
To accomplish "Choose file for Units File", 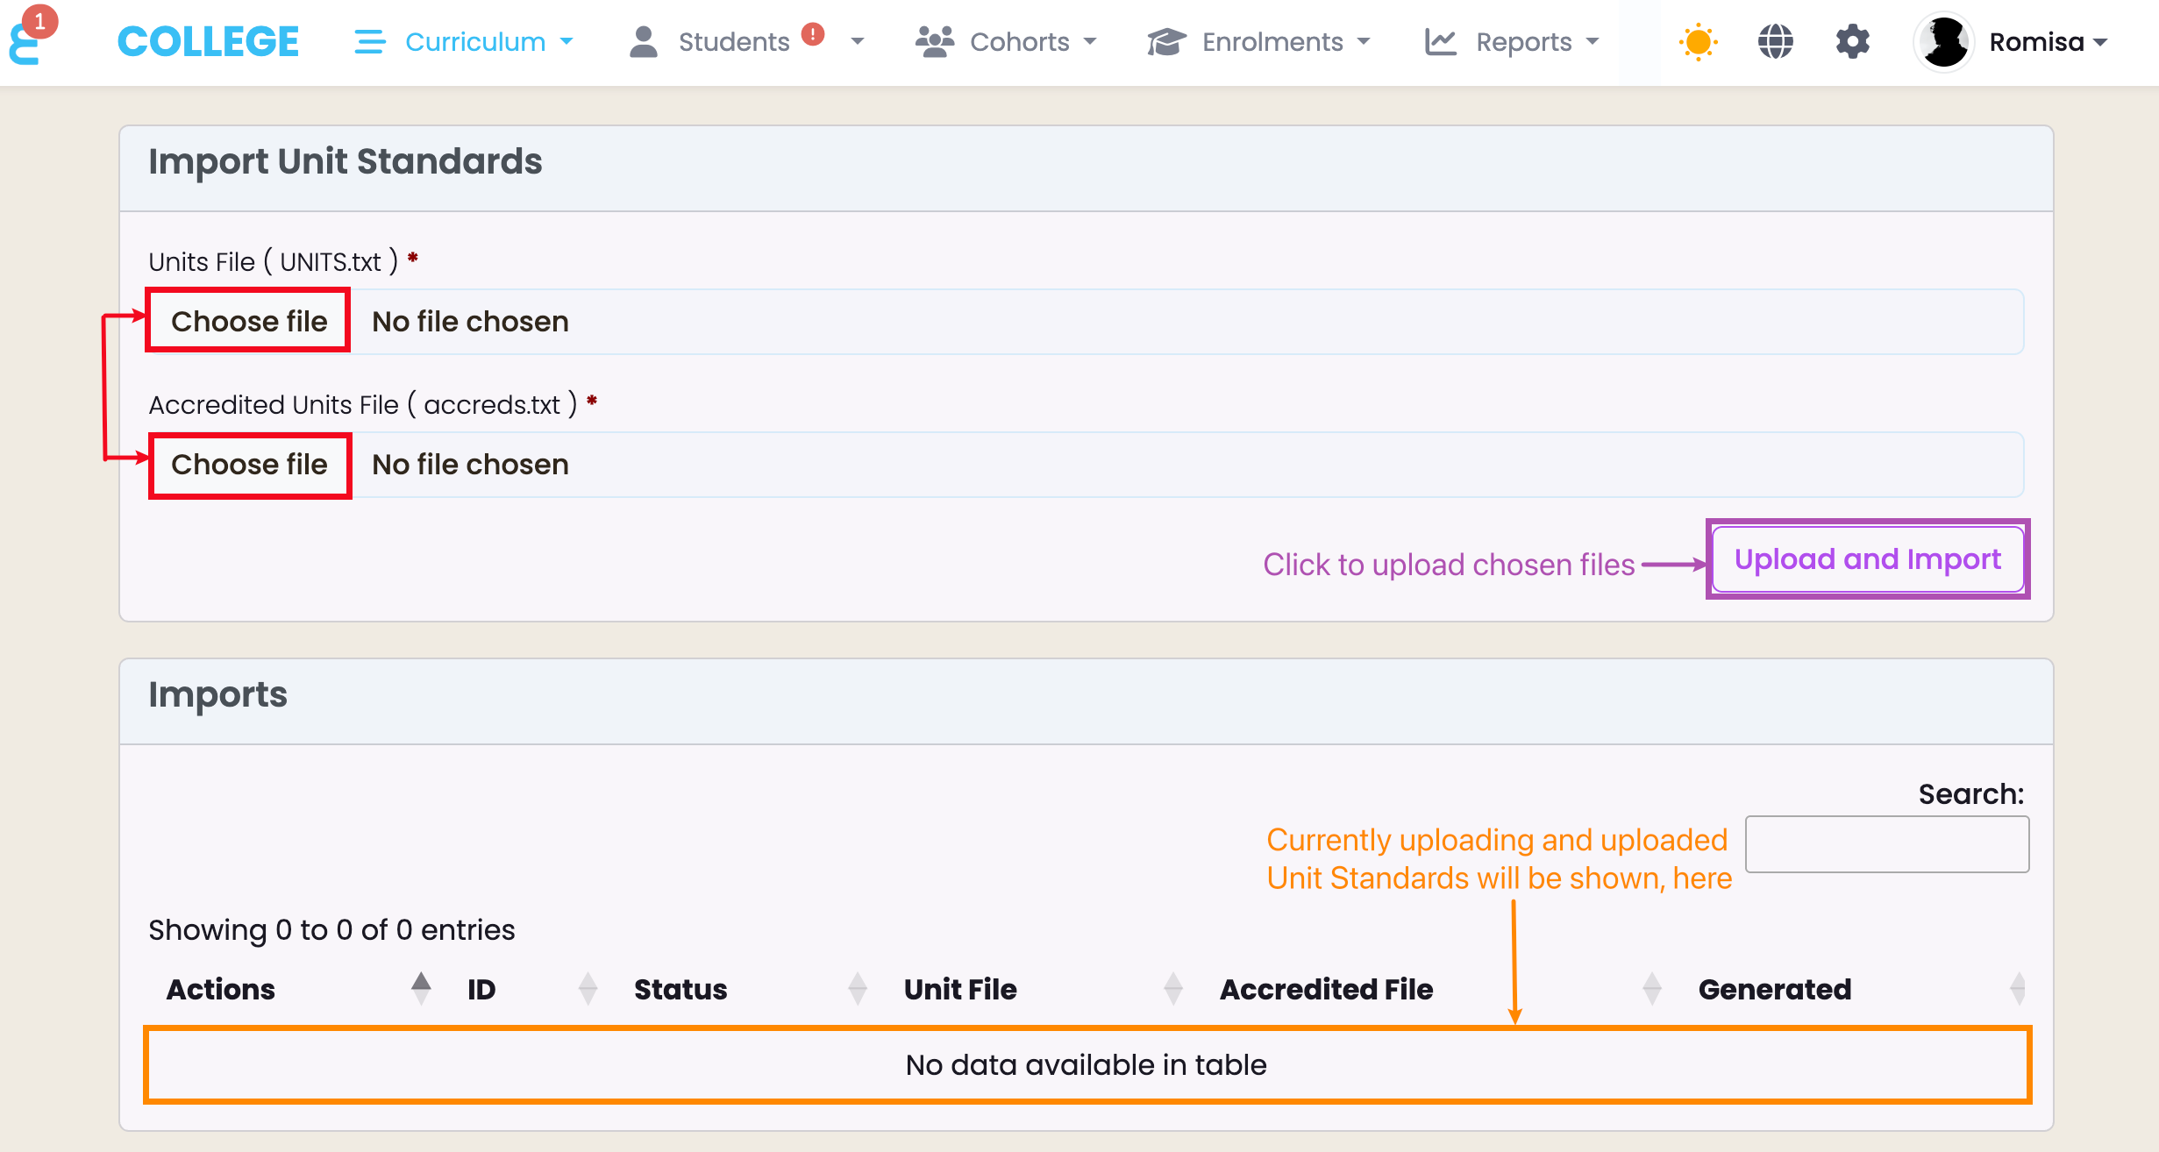I will click(x=249, y=321).
